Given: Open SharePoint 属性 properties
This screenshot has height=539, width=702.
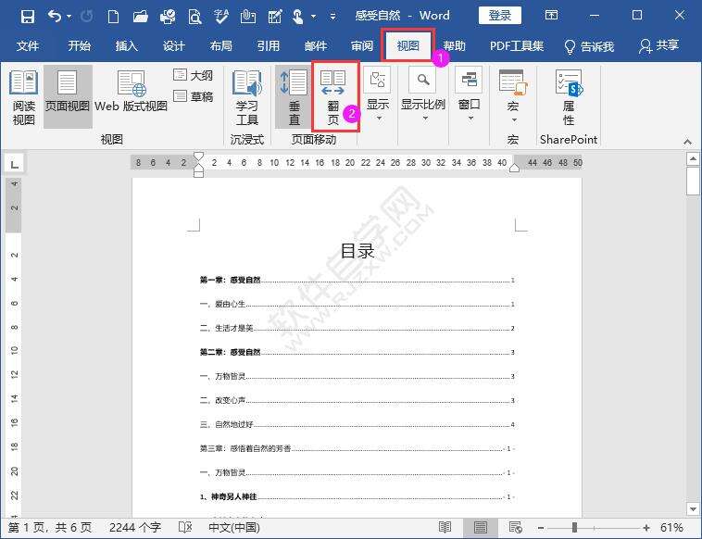Looking at the screenshot, I should (x=569, y=97).
